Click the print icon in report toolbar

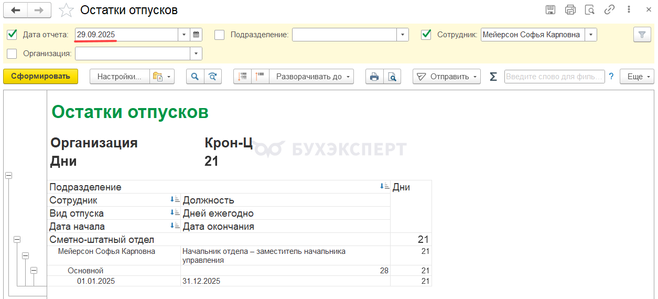(374, 77)
